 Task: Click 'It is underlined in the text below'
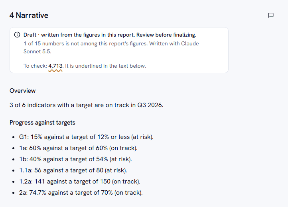[105, 66]
